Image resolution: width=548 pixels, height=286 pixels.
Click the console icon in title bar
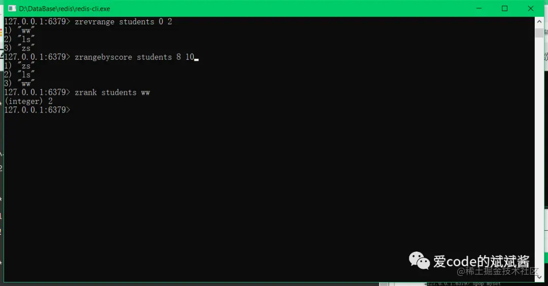point(12,9)
